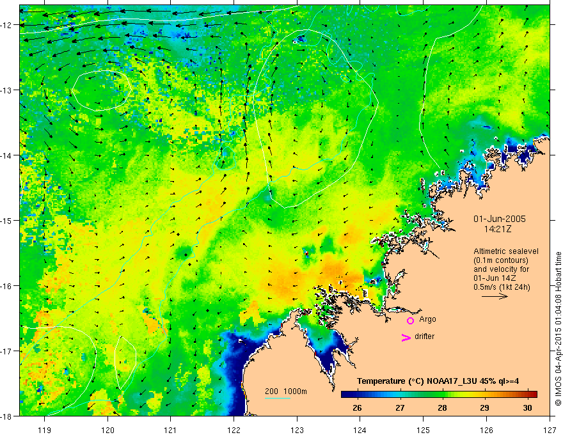This screenshot has width=563, height=435.
Task: Select the dark red end of temperature colorbar
Action: click(x=533, y=394)
